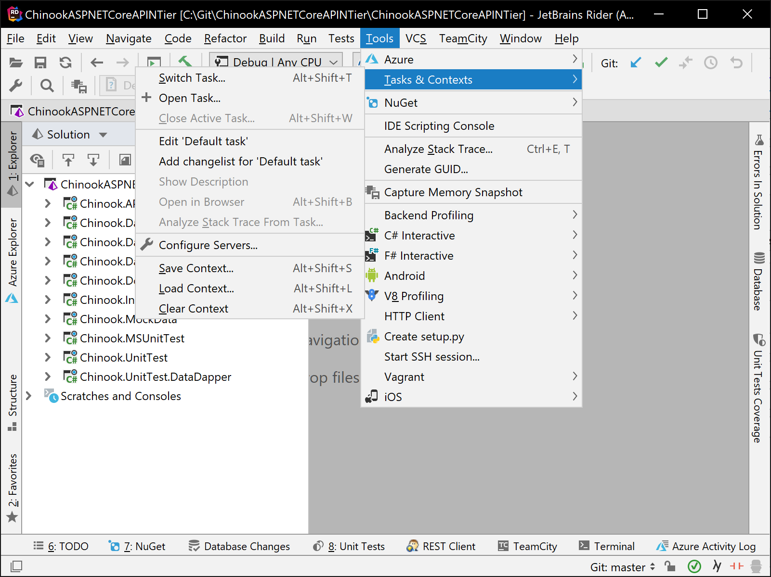
Task: Click the green checkmark inspection status icon
Action: click(x=694, y=566)
